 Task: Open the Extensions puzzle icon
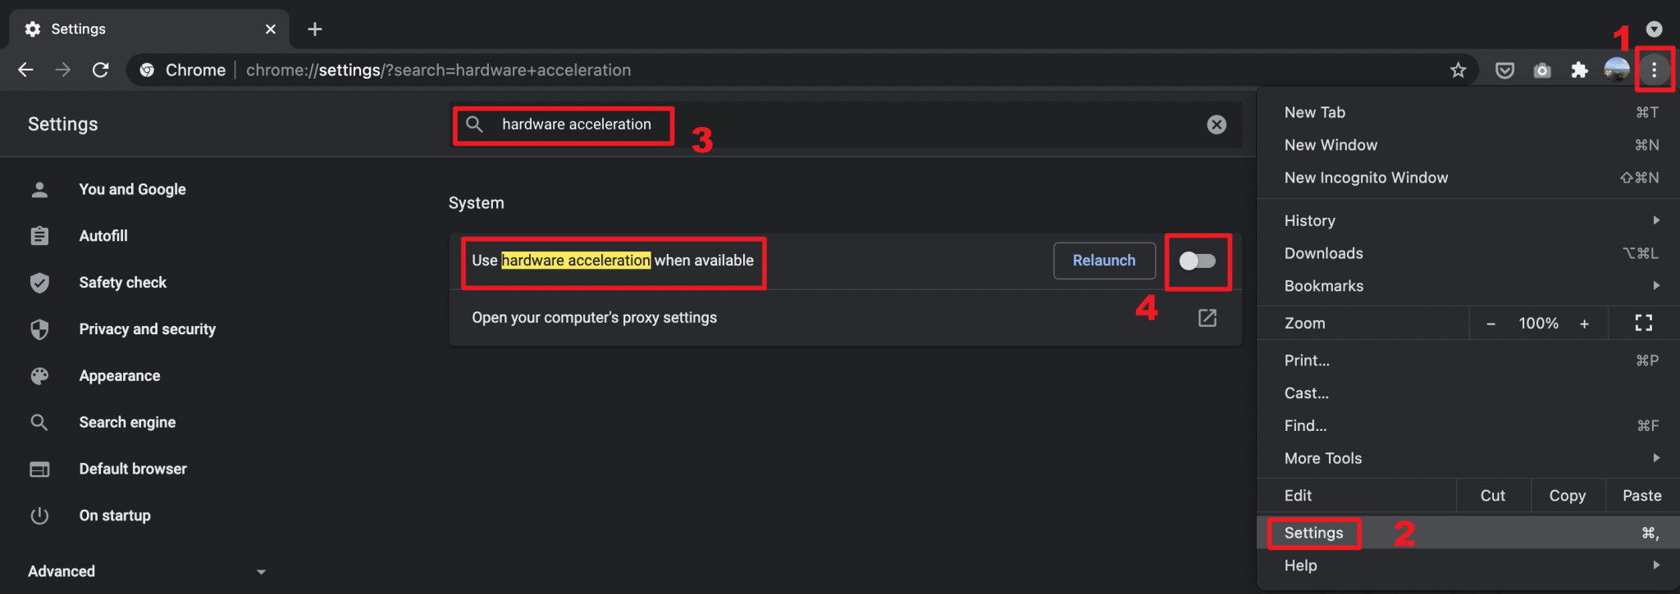(1580, 70)
